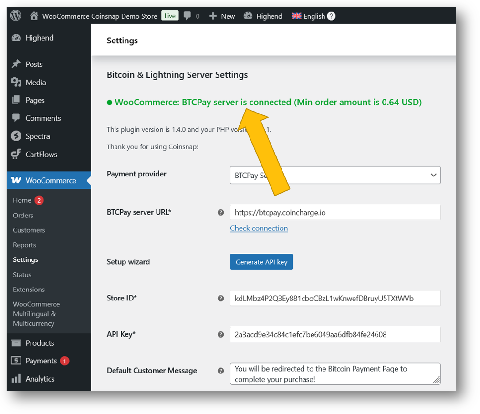Click the red badge beside Payments
The image size is (480, 414).
click(x=64, y=361)
